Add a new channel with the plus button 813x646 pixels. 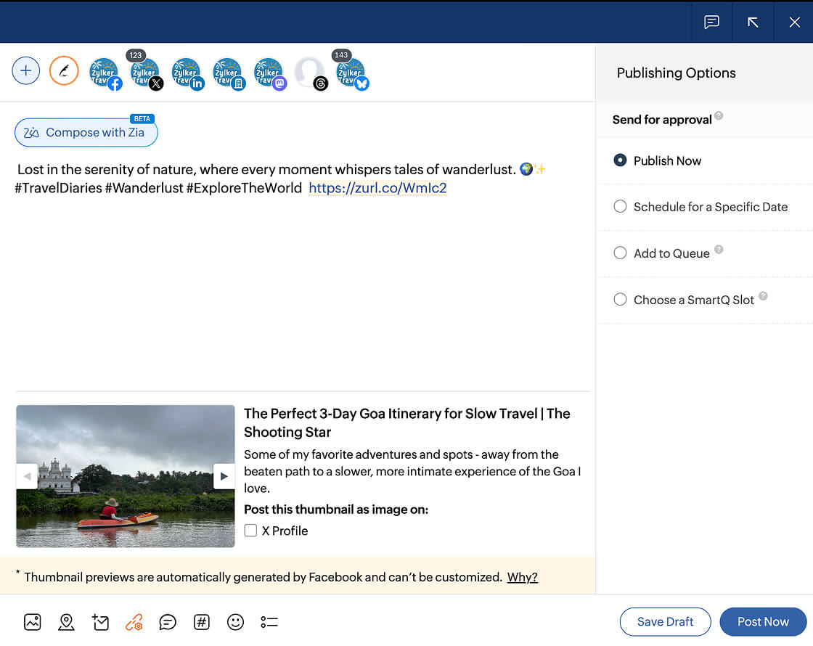[x=26, y=70]
